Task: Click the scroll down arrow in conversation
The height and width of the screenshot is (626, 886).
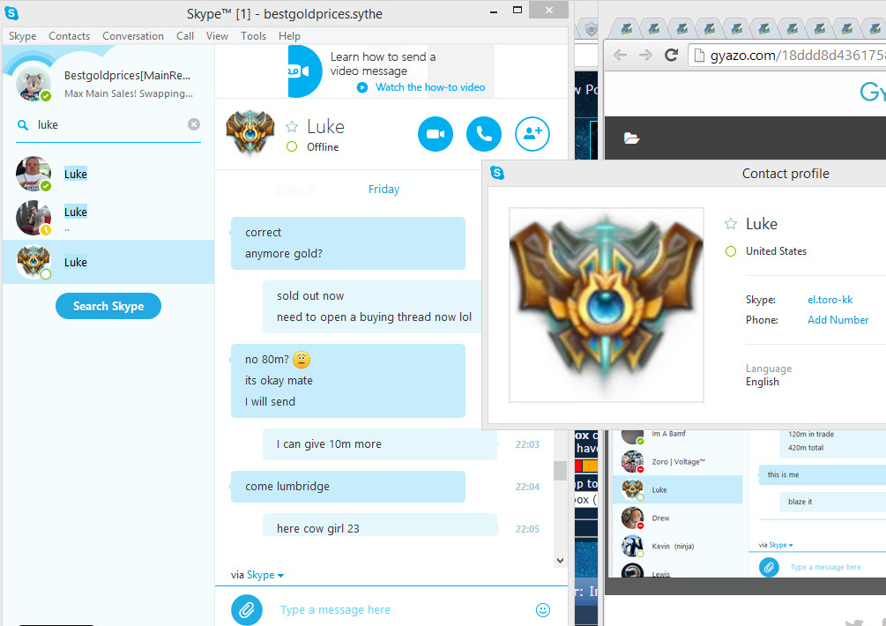Action: coord(560,561)
